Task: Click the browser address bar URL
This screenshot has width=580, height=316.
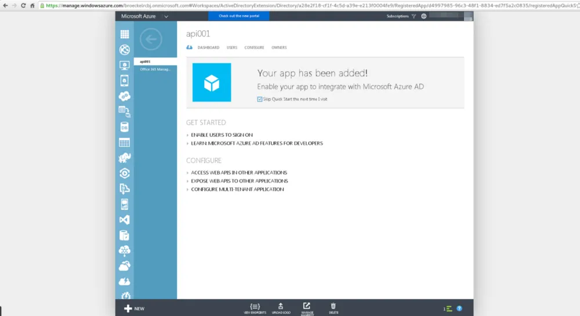Action: point(309,6)
